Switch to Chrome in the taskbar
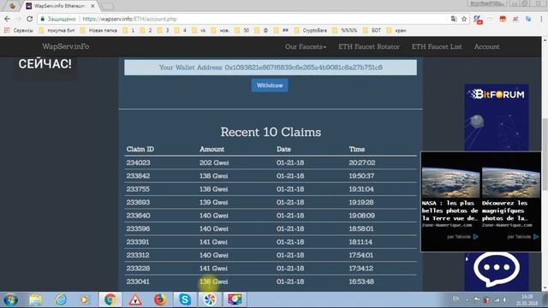Screen dimensions: 548x308 110,299
